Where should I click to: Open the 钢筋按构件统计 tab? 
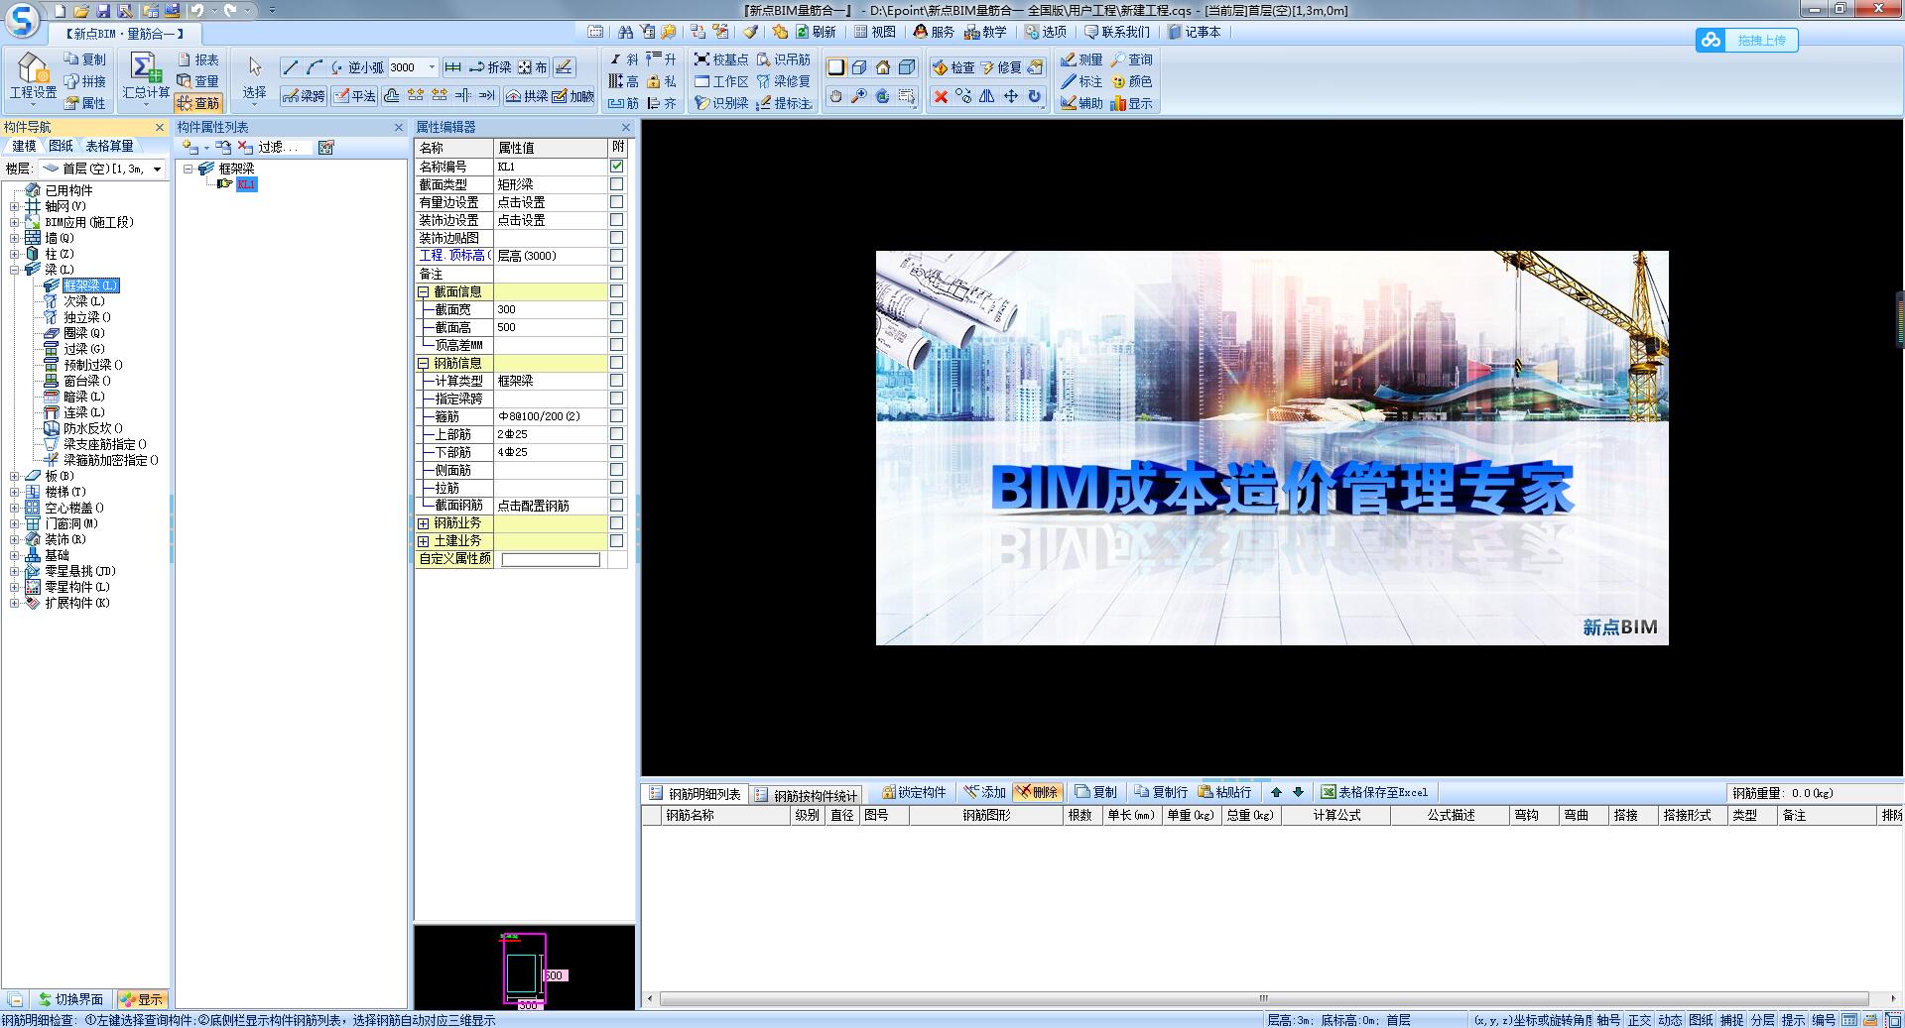(805, 794)
